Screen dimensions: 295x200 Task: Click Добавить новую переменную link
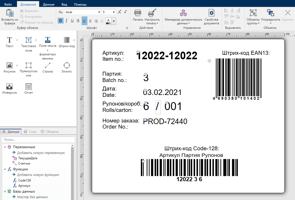pos(41,153)
